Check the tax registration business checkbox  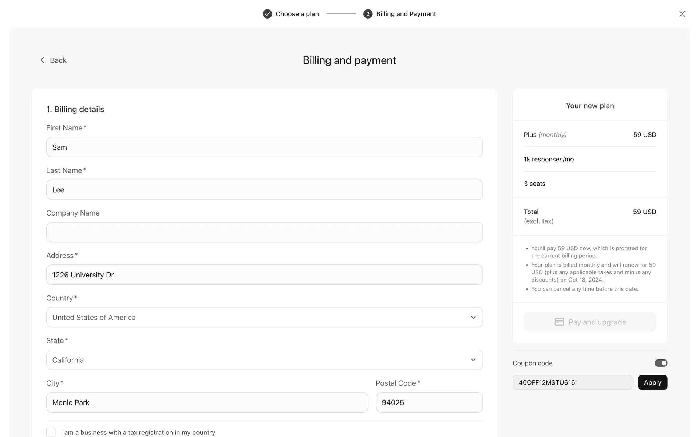click(51, 432)
